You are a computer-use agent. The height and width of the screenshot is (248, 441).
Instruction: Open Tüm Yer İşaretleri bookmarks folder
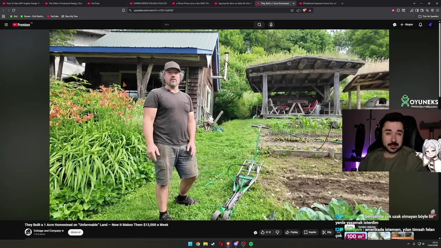pos(429,16)
